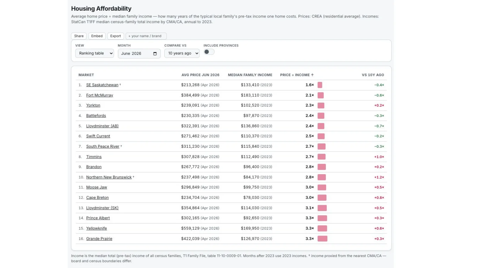Click the Market column header
This screenshot has height=268, width=477.
click(86, 75)
